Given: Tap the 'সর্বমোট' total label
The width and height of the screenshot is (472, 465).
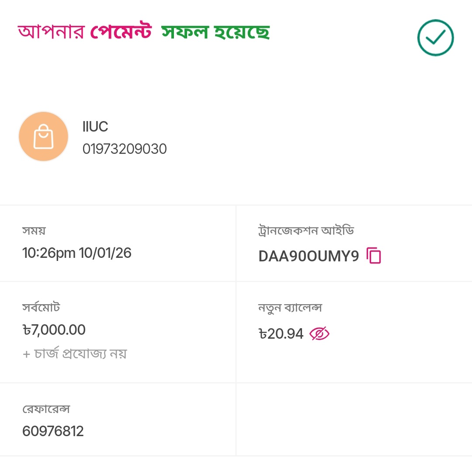Looking at the screenshot, I should click(x=41, y=307).
